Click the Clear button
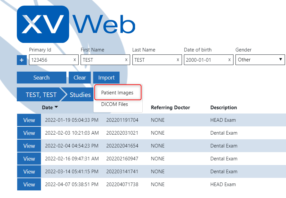The width and height of the screenshot is (286, 198). pos(80,77)
